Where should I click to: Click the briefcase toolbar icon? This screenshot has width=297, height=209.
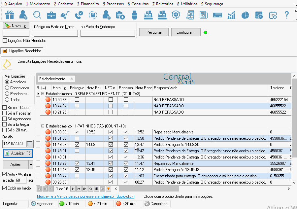[x=51, y=15]
